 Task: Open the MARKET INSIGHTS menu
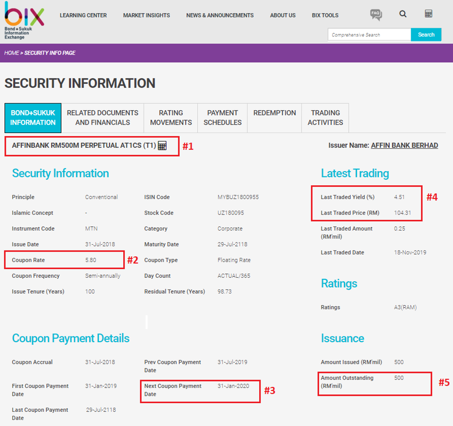click(x=146, y=15)
